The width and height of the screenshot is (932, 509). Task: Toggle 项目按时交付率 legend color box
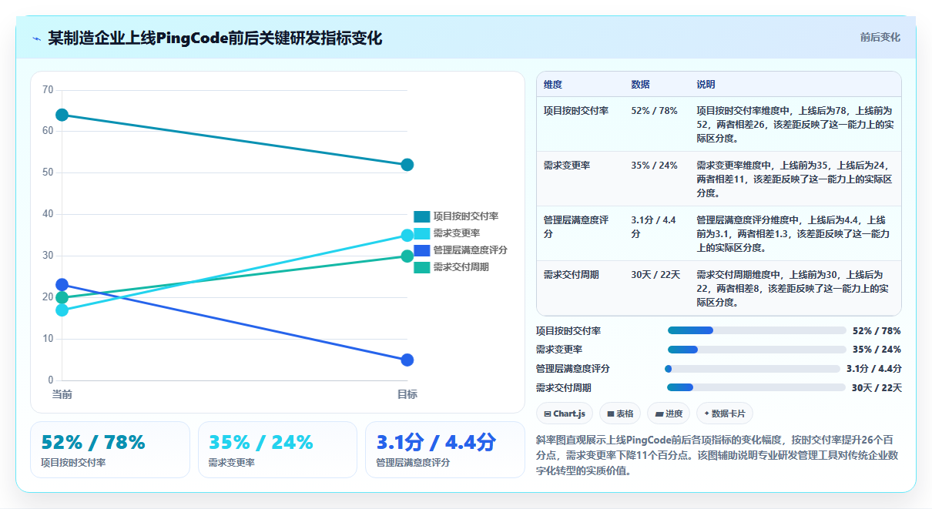tap(422, 216)
